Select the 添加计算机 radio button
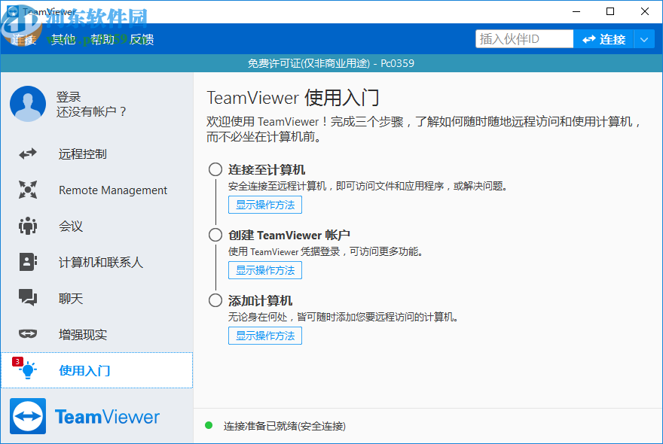 215,300
